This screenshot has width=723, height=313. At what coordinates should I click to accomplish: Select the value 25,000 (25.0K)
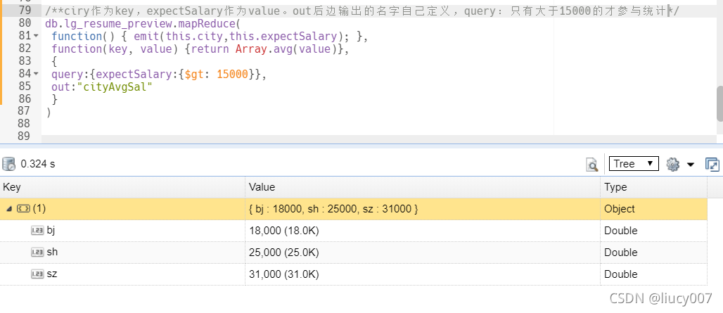click(284, 252)
